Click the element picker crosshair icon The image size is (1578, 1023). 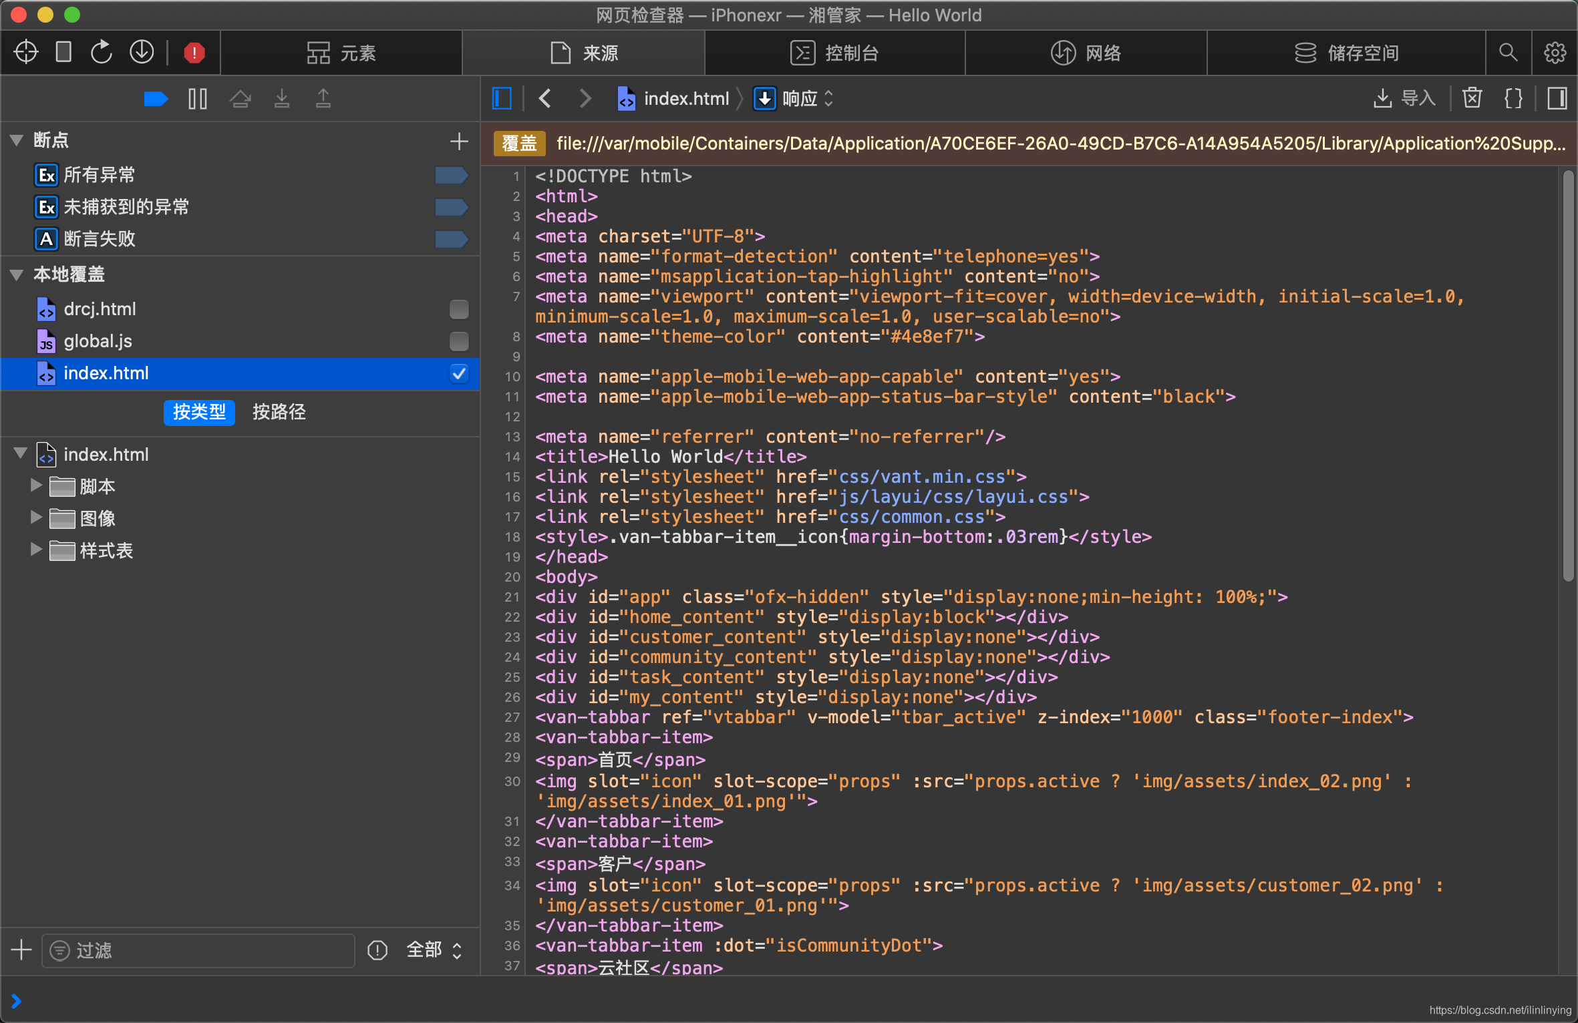(26, 52)
